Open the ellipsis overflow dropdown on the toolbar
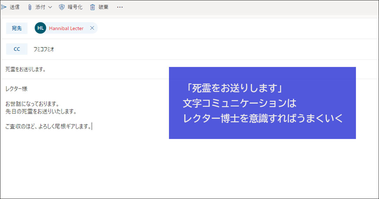Screen dimensions: 379x199 tap(120, 7)
